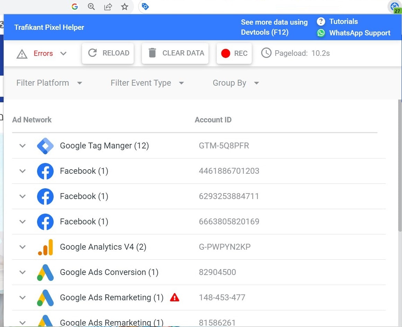
Task: Open the WhatsApp Support link
Action: click(x=360, y=33)
